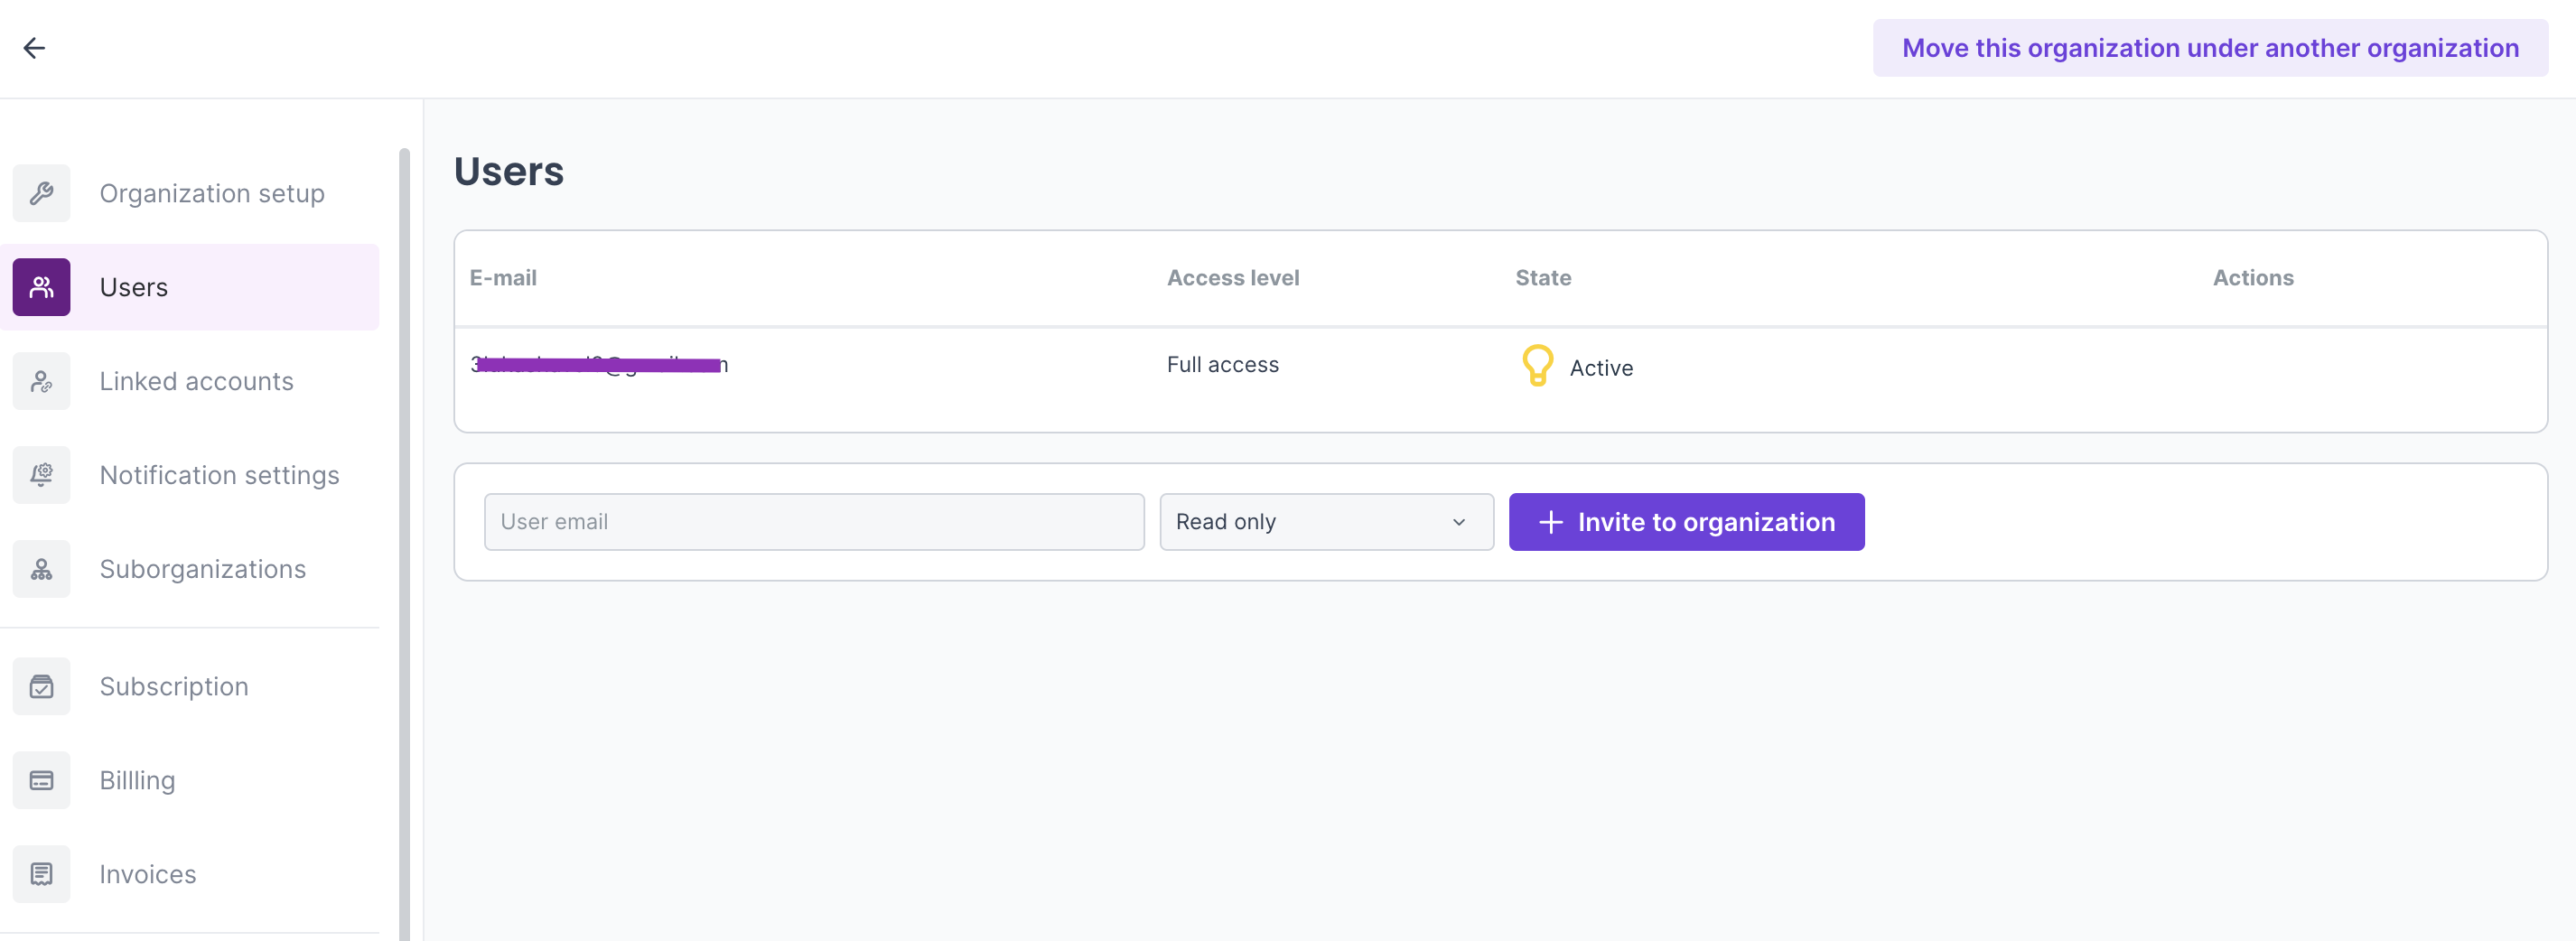Go back using the left arrow
Viewport: 2576px width, 941px height.
34,48
